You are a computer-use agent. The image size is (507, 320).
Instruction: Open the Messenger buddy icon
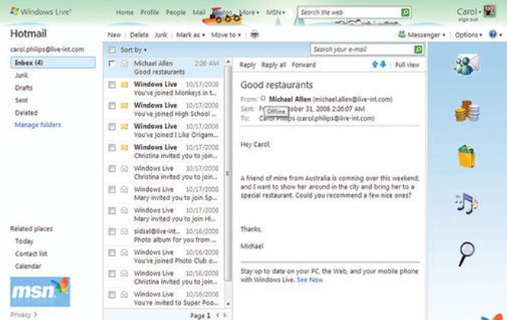coord(402,34)
